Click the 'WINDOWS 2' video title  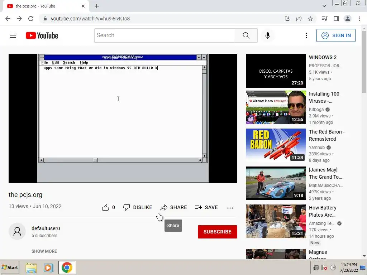tap(323, 57)
